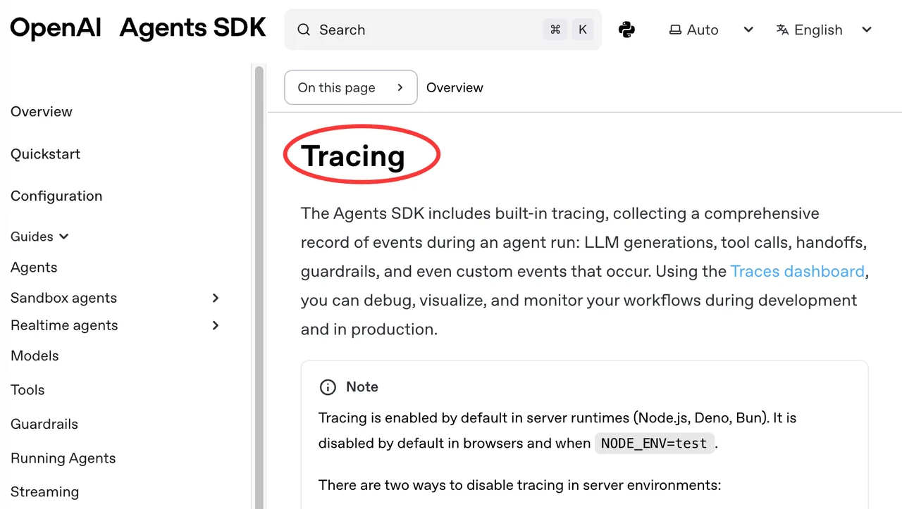Open the Streaming guide
Viewport: 902px width, 509px height.
tap(45, 492)
